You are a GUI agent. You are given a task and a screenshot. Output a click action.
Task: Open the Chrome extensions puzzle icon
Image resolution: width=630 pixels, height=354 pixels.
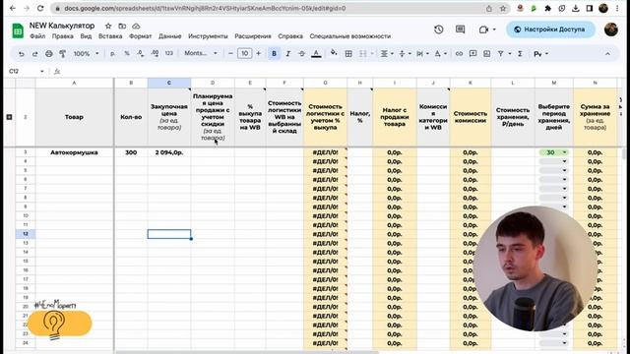tap(547, 8)
